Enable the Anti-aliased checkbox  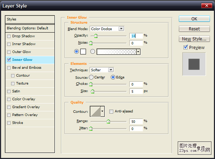(111, 111)
